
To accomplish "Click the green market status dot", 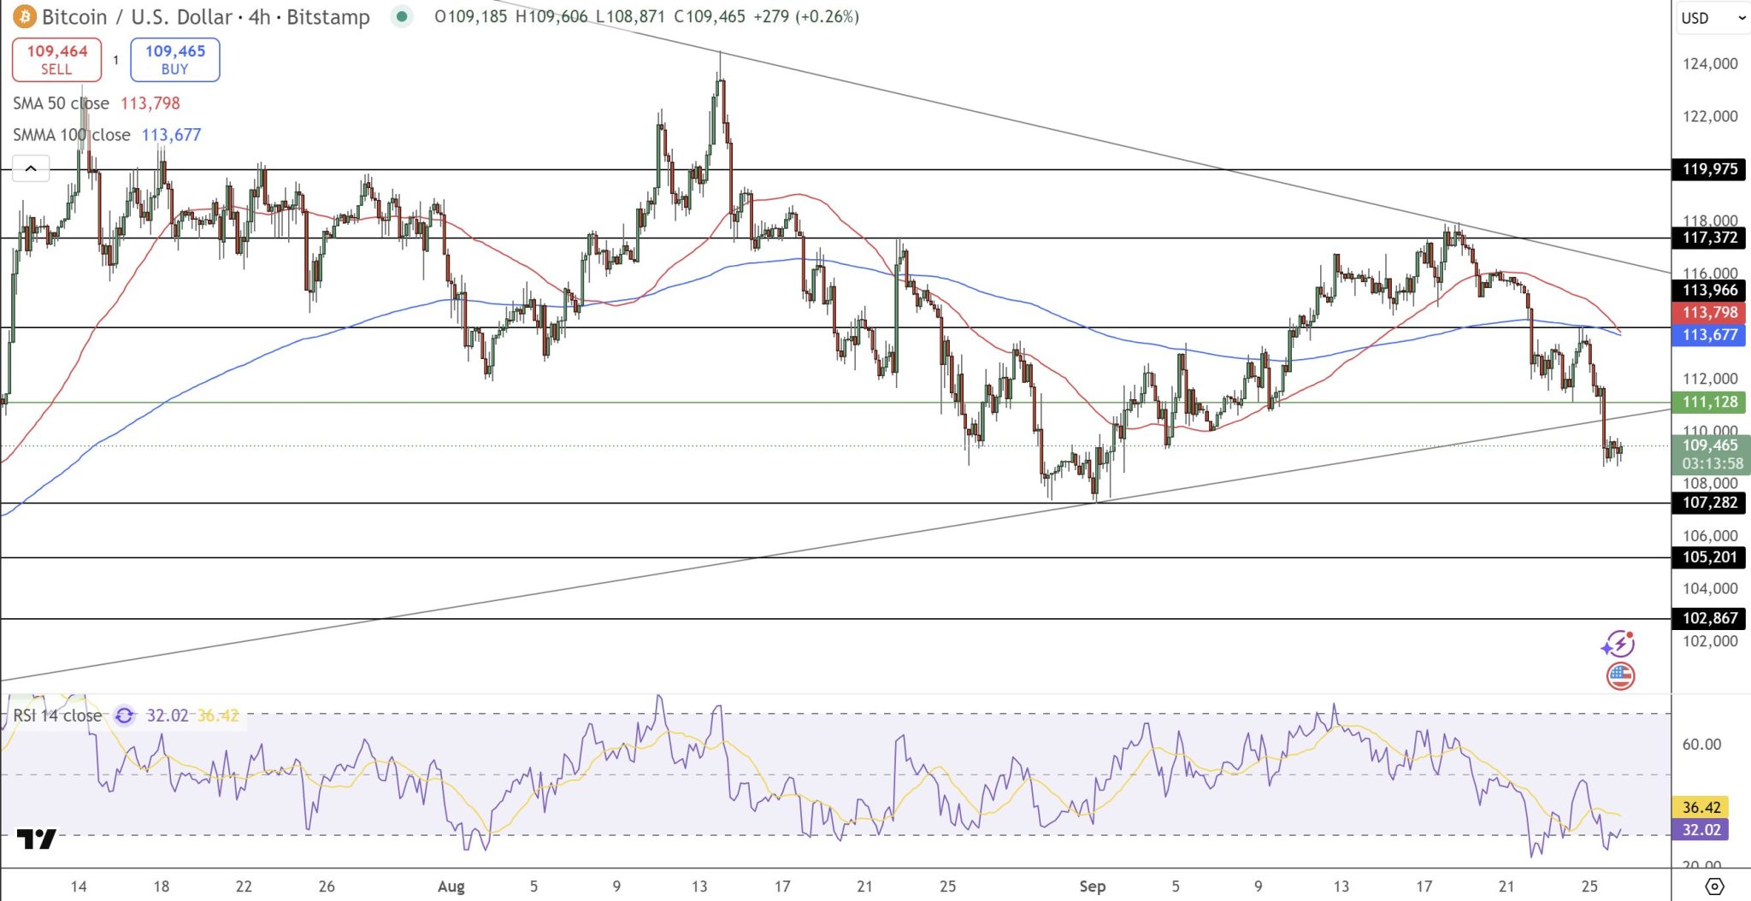I will [x=401, y=17].
